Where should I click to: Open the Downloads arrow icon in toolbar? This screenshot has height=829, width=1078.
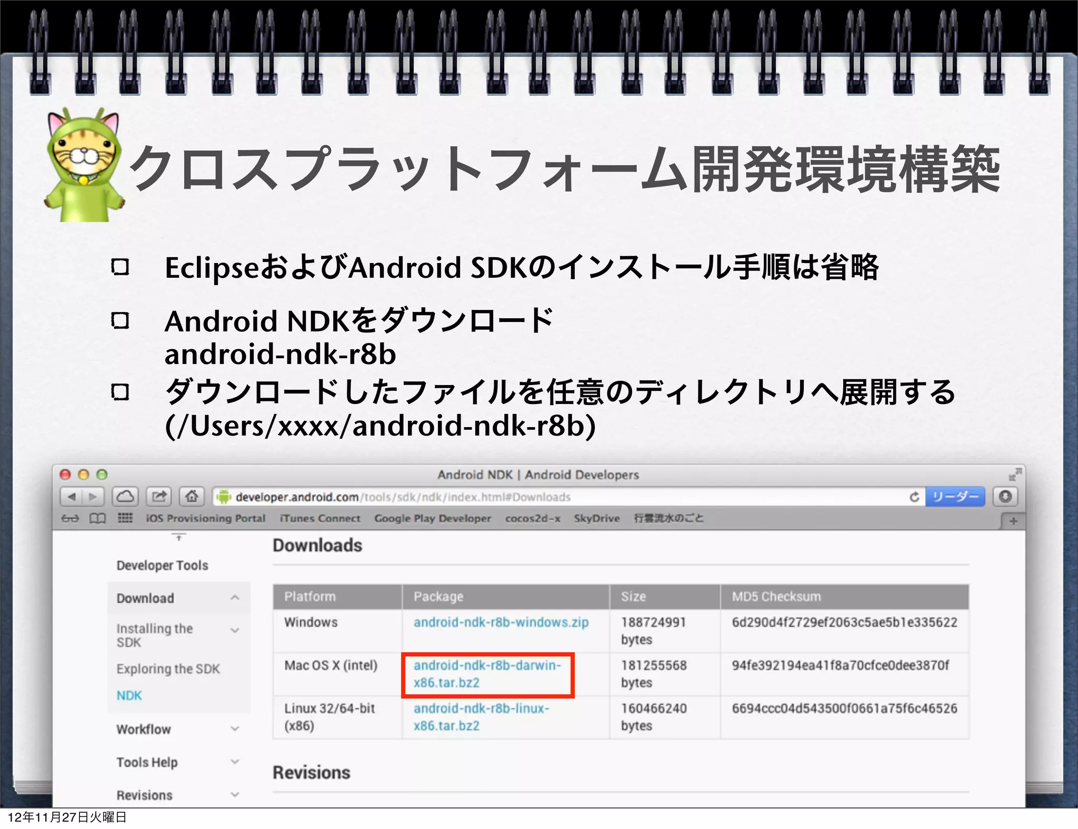click(x=1005, y=497)
